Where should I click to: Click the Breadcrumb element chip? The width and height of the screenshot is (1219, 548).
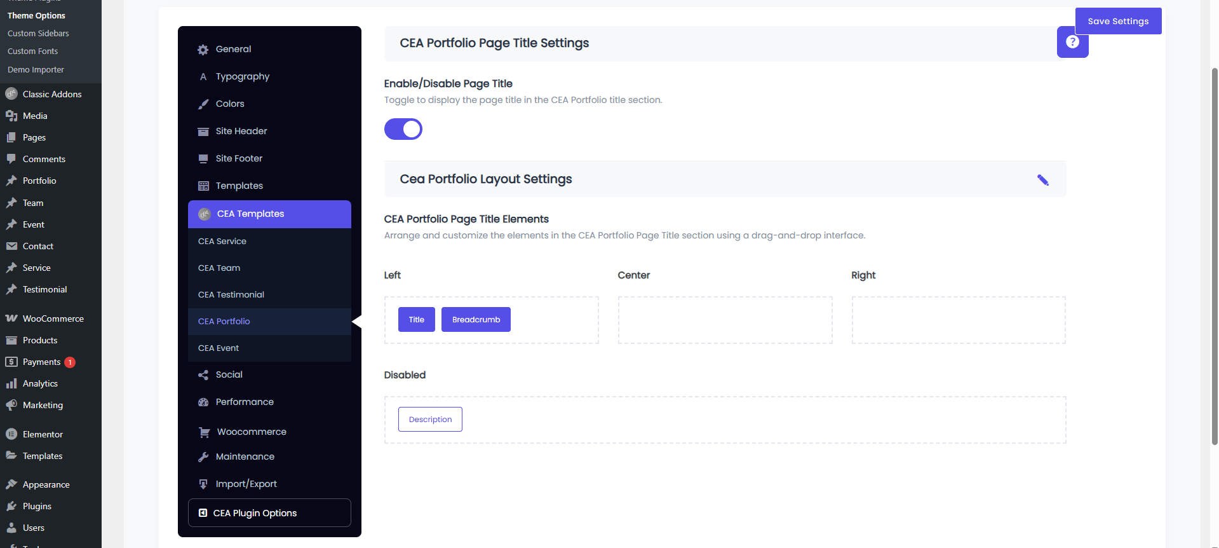point(476,320)
